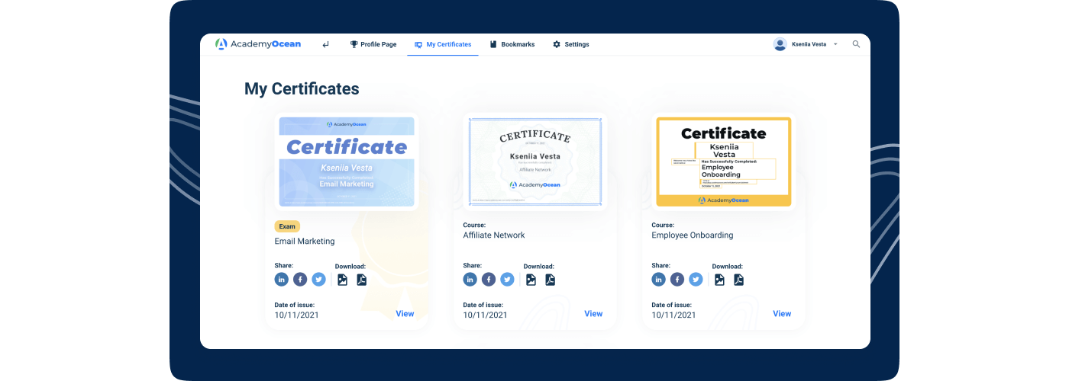Click View link for Email Marketing
The height and width of the screenshot is (381, 1069).
tap(405, 314)
